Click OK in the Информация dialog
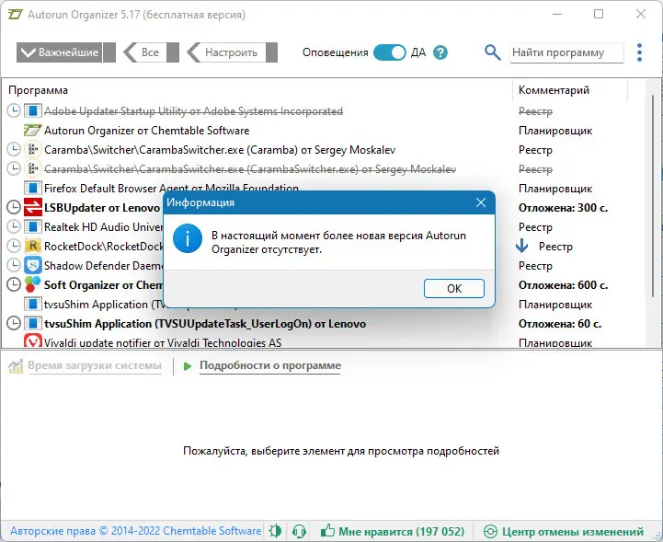 click(453, 289)
